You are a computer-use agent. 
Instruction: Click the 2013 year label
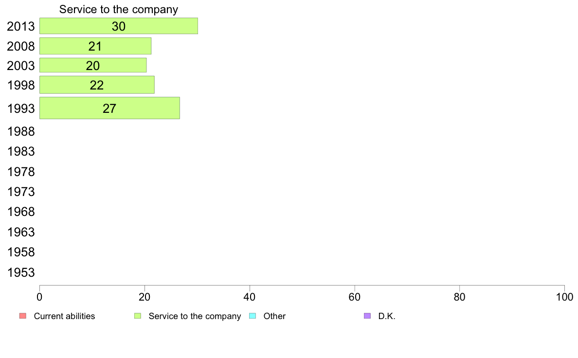(21, 26)
